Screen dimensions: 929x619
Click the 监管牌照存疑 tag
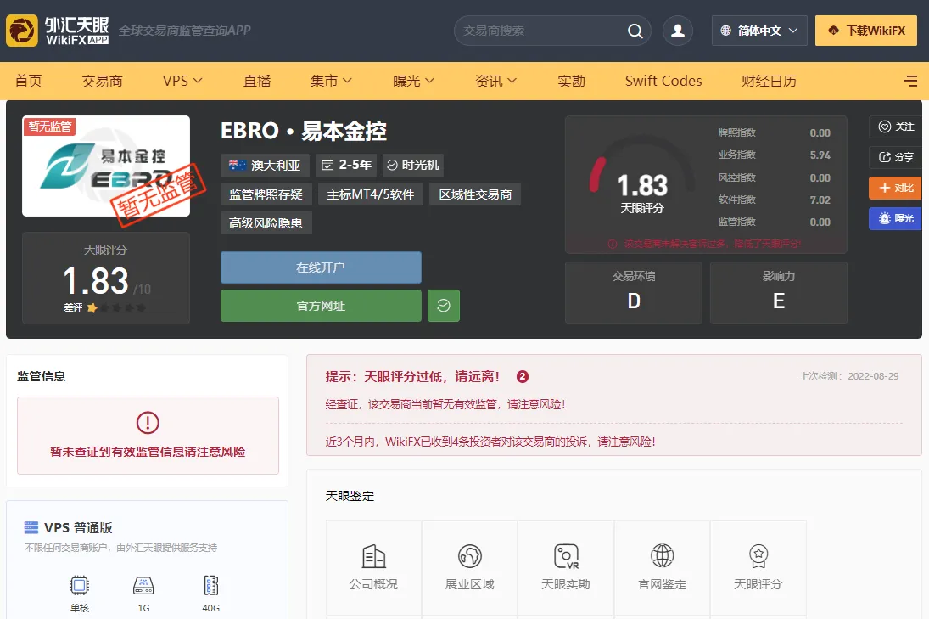pyautogui.click(x=266, y=194)
